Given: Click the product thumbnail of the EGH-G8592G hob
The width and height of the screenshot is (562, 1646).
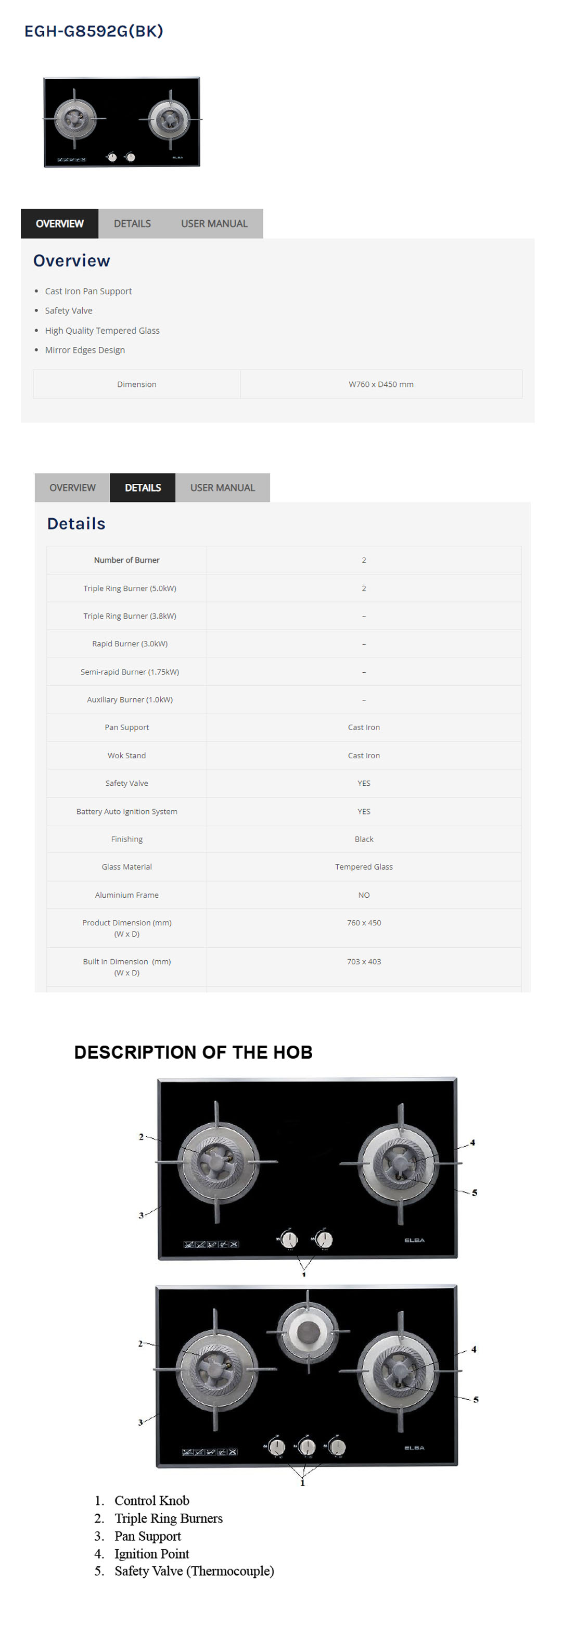Looking at the screenshot, I should (x=121, y=122).
